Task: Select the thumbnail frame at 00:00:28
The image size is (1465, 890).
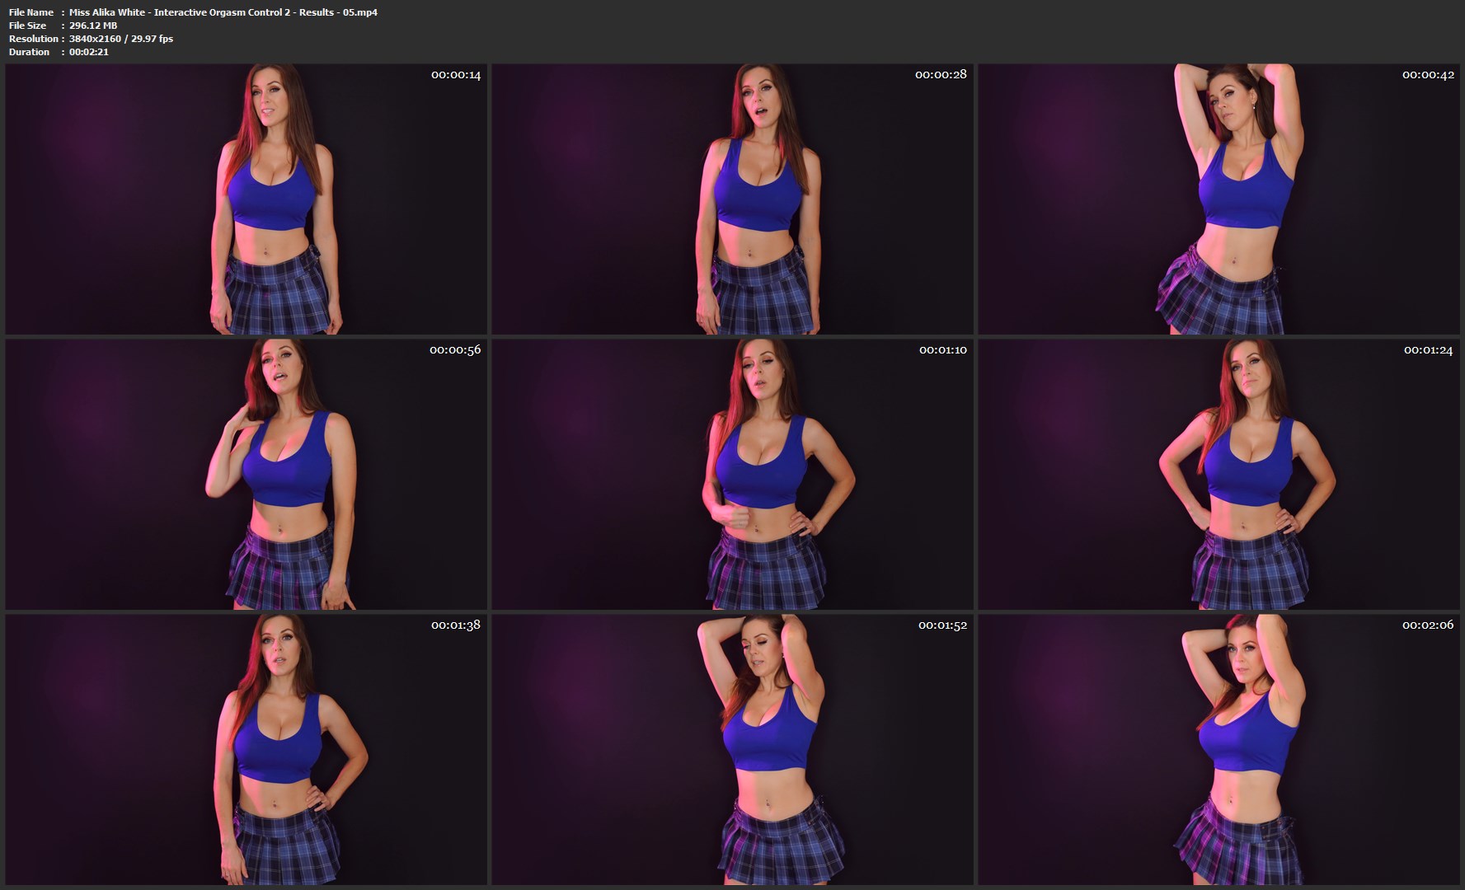Action: 732,199
